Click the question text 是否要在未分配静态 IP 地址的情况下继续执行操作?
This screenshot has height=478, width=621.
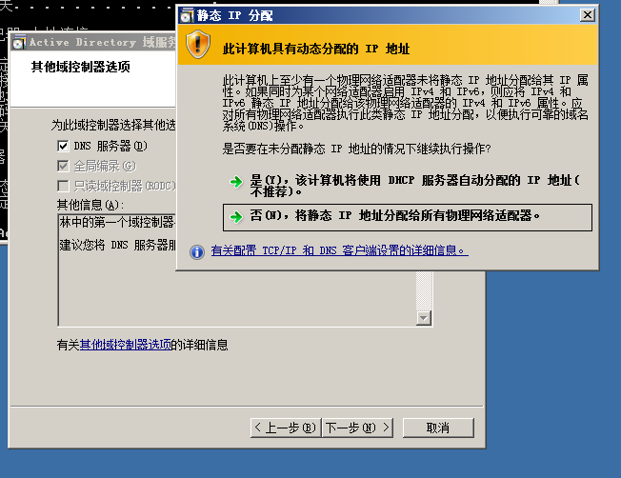click(x=356, y=149)
